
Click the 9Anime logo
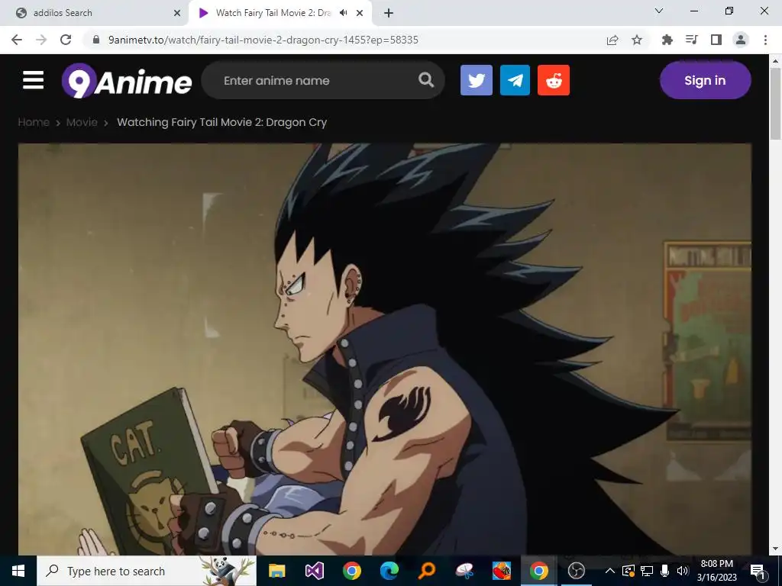coord(127,81)
